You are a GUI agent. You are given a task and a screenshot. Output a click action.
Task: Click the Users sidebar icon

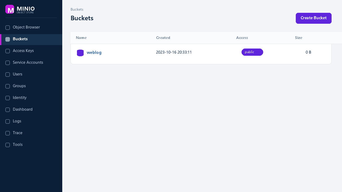pos(8,75)
